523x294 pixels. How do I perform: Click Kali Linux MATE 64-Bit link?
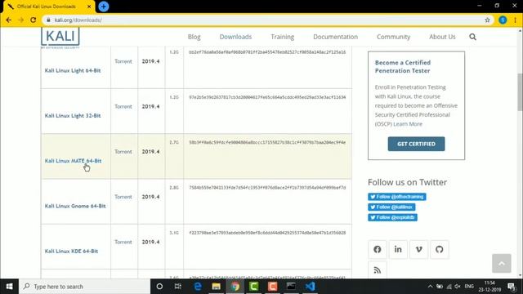click(x=73, y=161)
